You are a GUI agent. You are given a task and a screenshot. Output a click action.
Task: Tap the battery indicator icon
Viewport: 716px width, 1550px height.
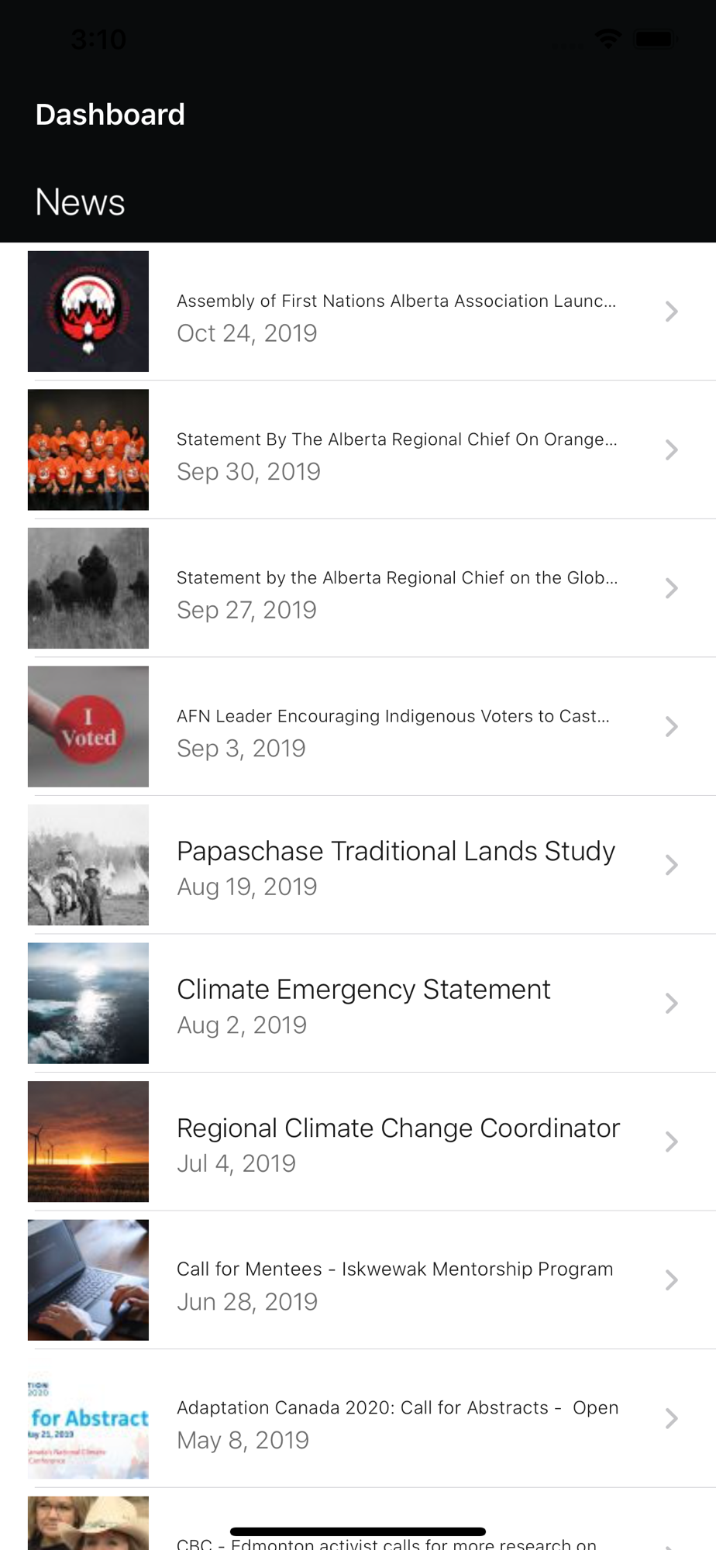click(x=655, y=38)
